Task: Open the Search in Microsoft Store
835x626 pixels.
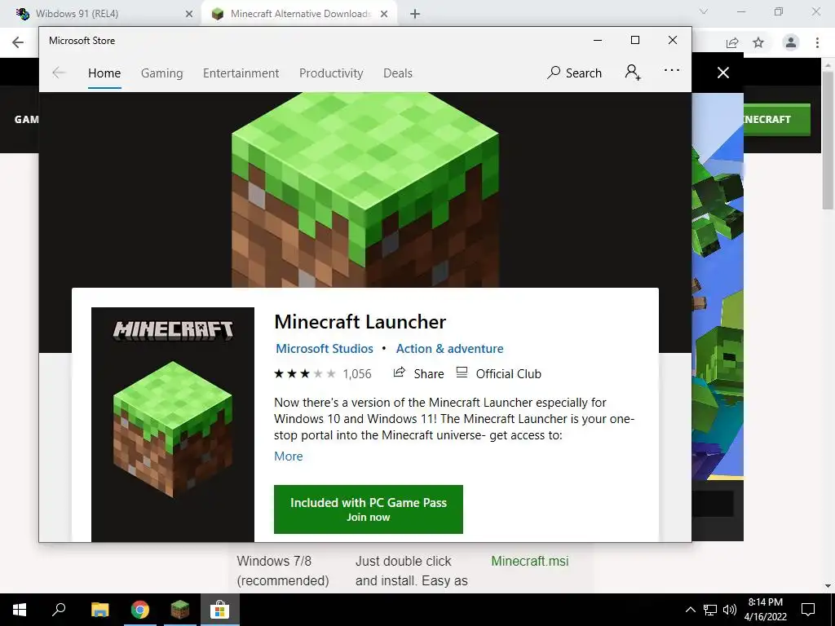Action: tap(574, 73)
